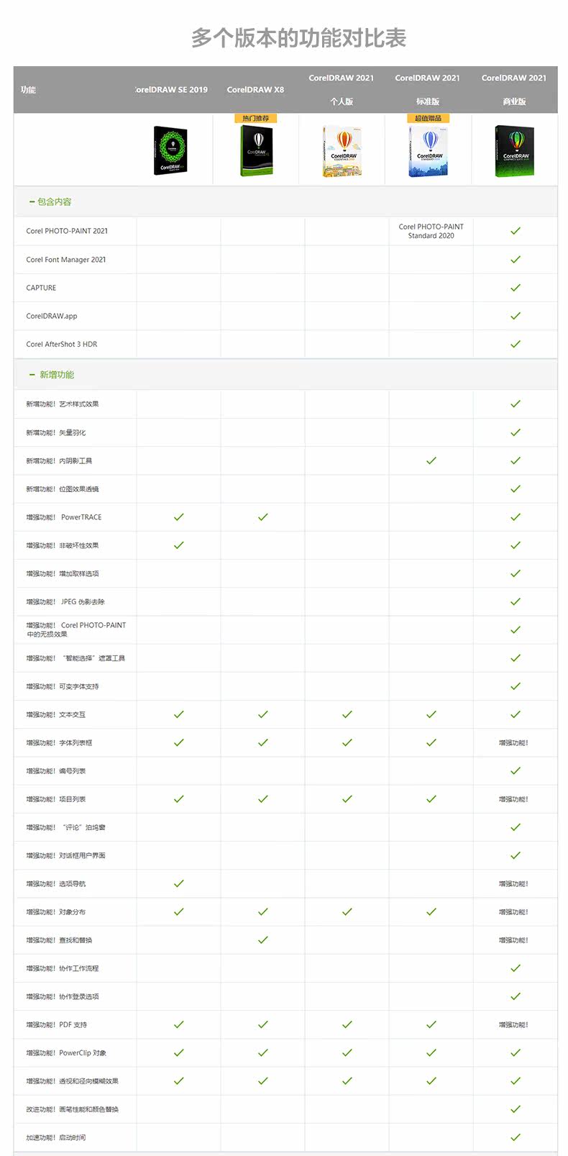Screen dimensions: 568x1156
Task: Click the 功能 column header
Action: 28,90
